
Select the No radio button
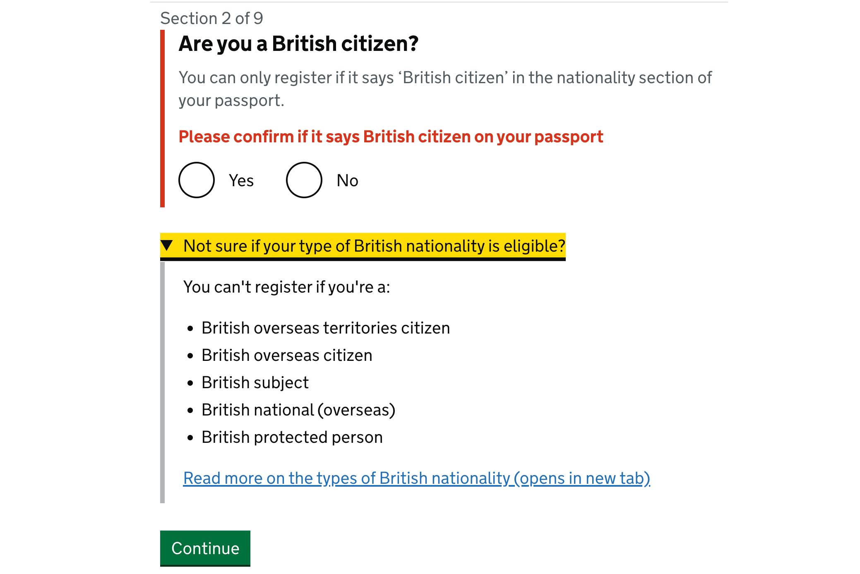coord(304,180)
